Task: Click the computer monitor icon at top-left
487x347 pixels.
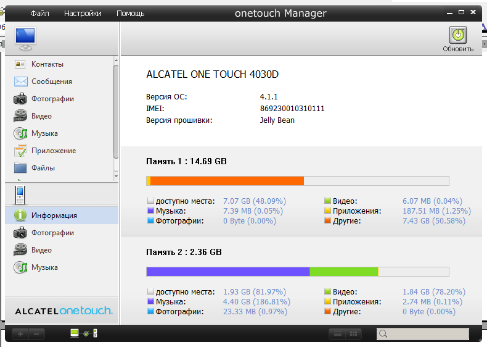Action: (x=26, y=39)
